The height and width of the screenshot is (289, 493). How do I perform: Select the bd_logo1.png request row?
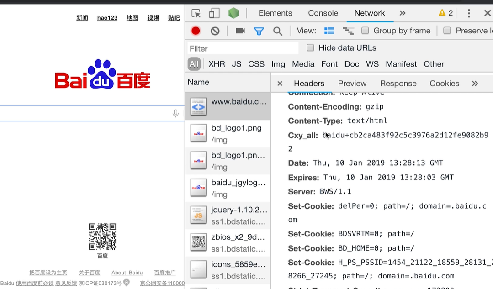coord(228,133)
